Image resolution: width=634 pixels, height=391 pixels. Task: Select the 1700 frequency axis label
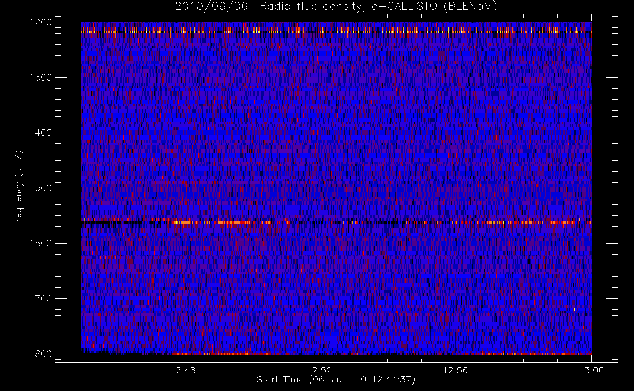point(41,298)
